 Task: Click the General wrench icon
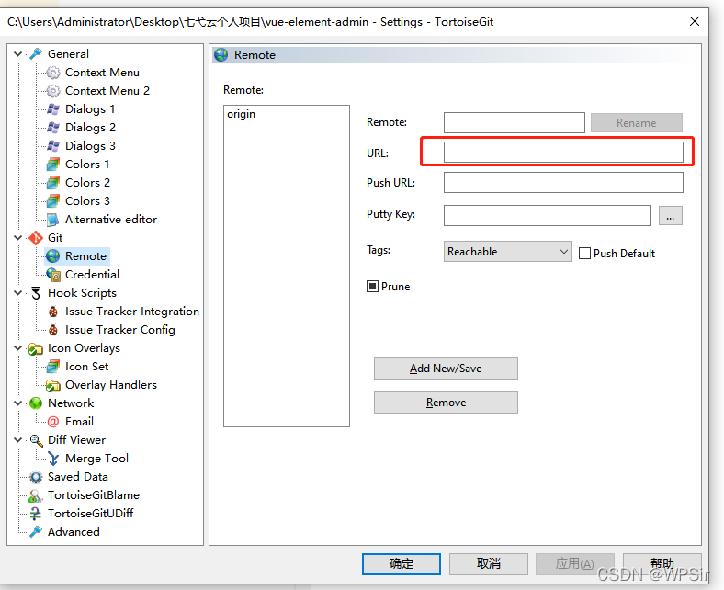(36, 53)
